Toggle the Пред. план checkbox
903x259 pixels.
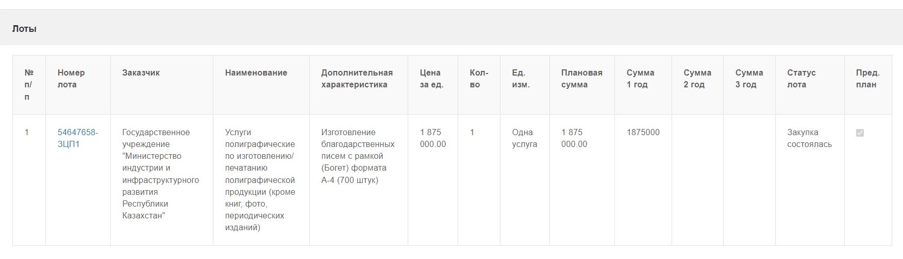(860, 133)
